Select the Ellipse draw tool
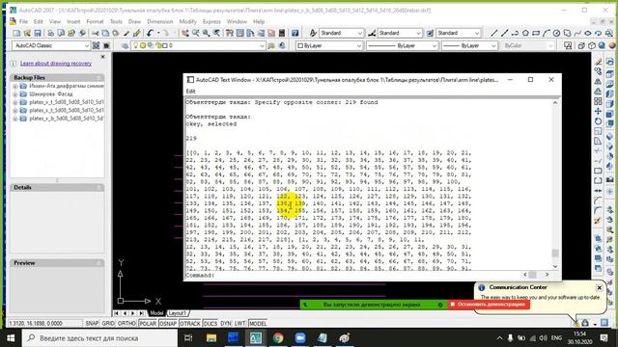Screen dimensions: 618x347 point(588,34)
